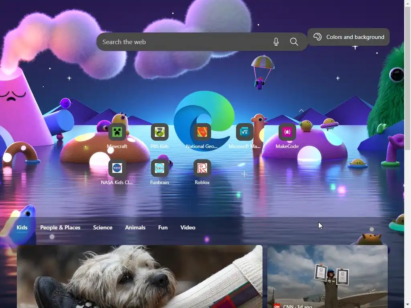This screenshot has height=308, width=411.
Task: Collapse quick links with the chevron arrow
Action: (301, 111)
